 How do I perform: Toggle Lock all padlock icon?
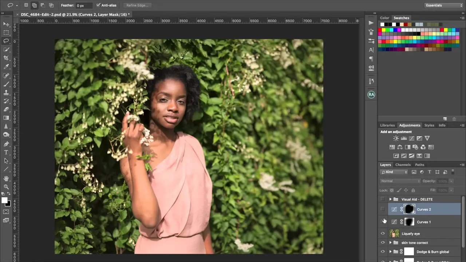coord(413,190)
